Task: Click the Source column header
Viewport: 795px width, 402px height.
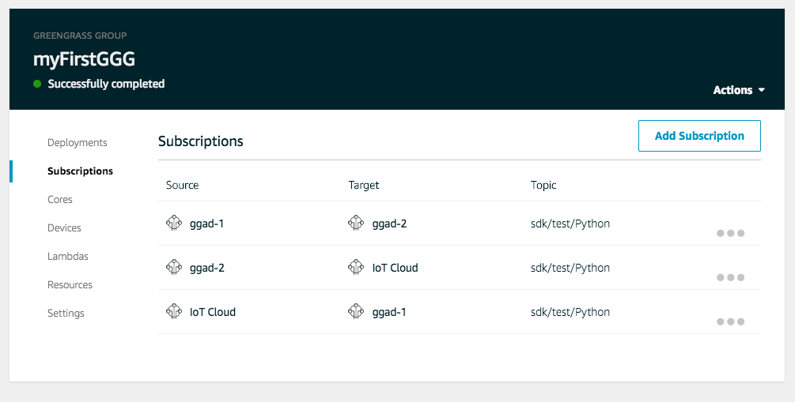Action: coord(182,186)
